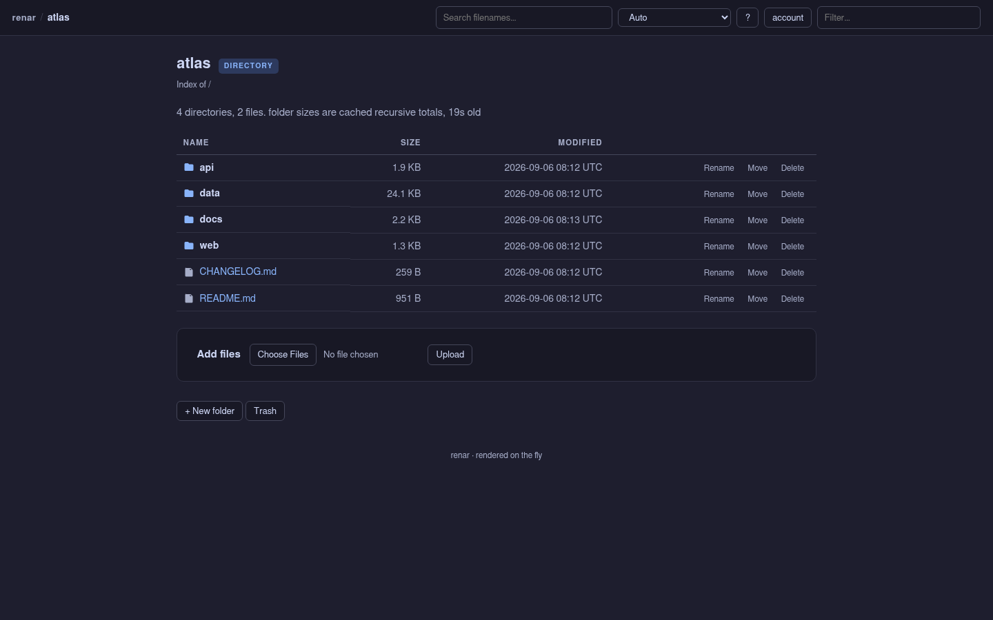Click the CHANGELOG.md file icon

coord(189,272)
